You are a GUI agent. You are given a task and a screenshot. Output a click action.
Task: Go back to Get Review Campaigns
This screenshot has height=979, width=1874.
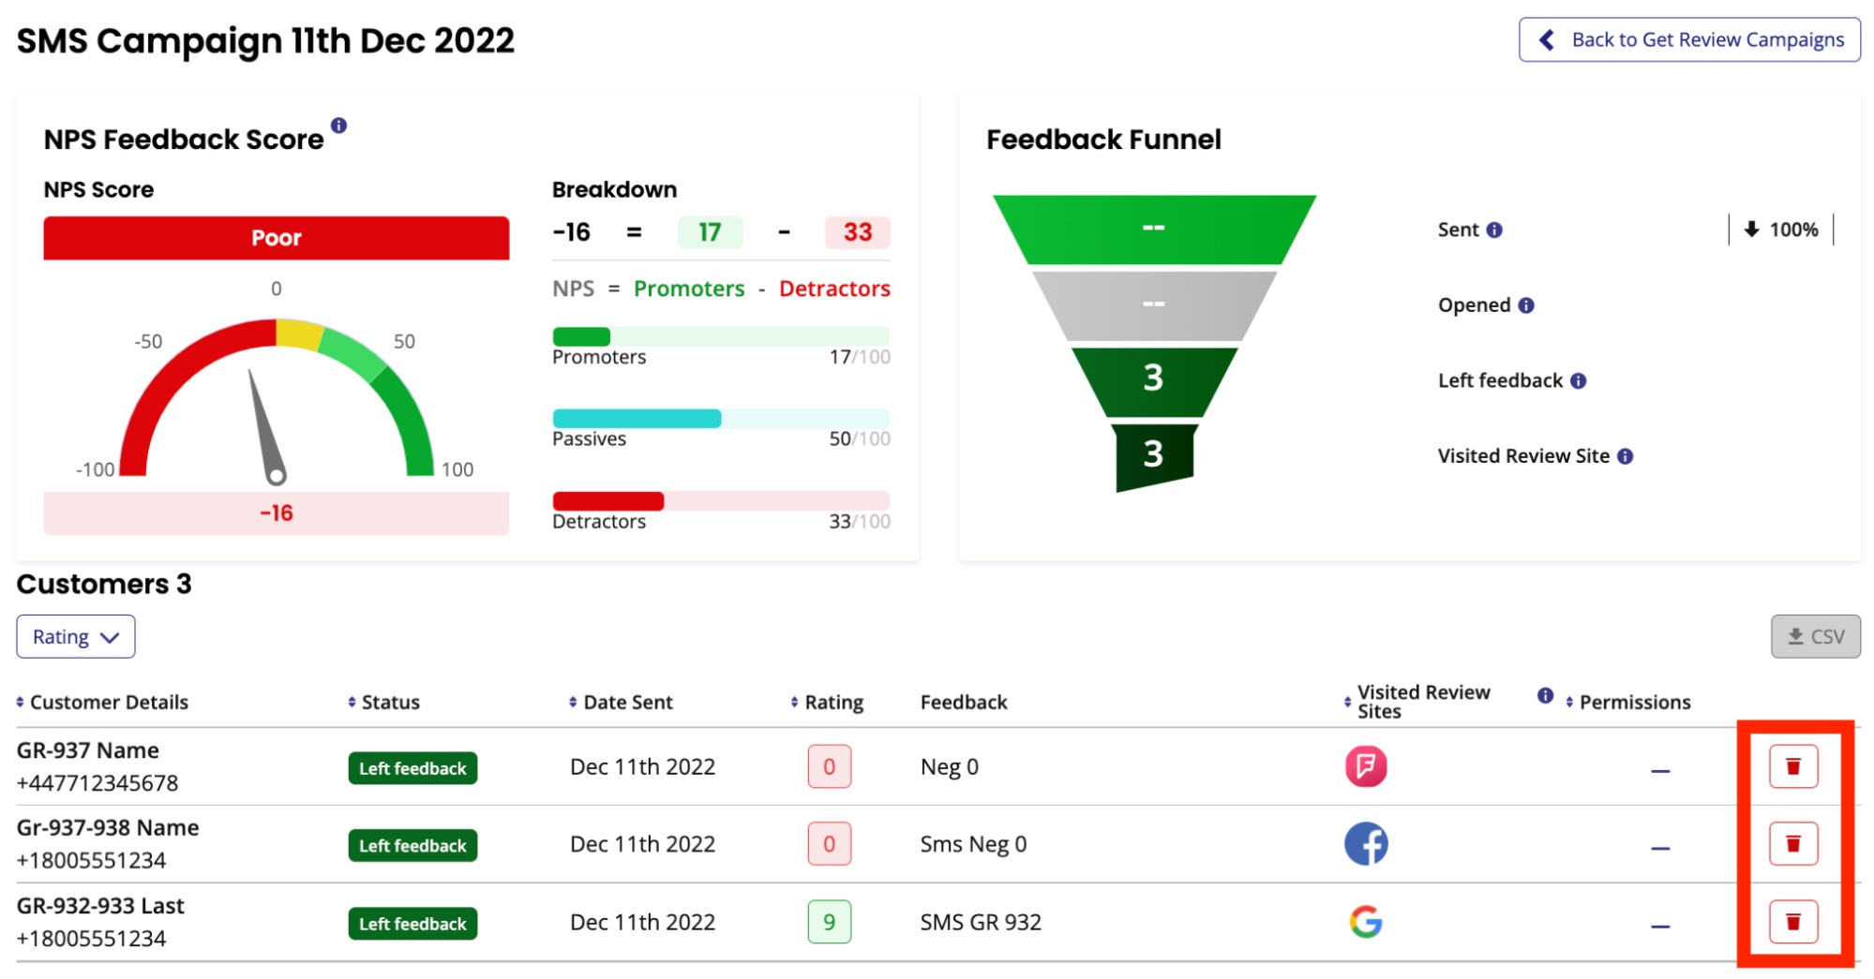point(1689,39)
